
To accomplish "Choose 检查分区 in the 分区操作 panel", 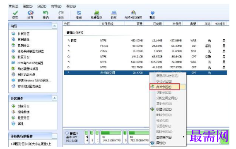I will (x=23, y=118).
